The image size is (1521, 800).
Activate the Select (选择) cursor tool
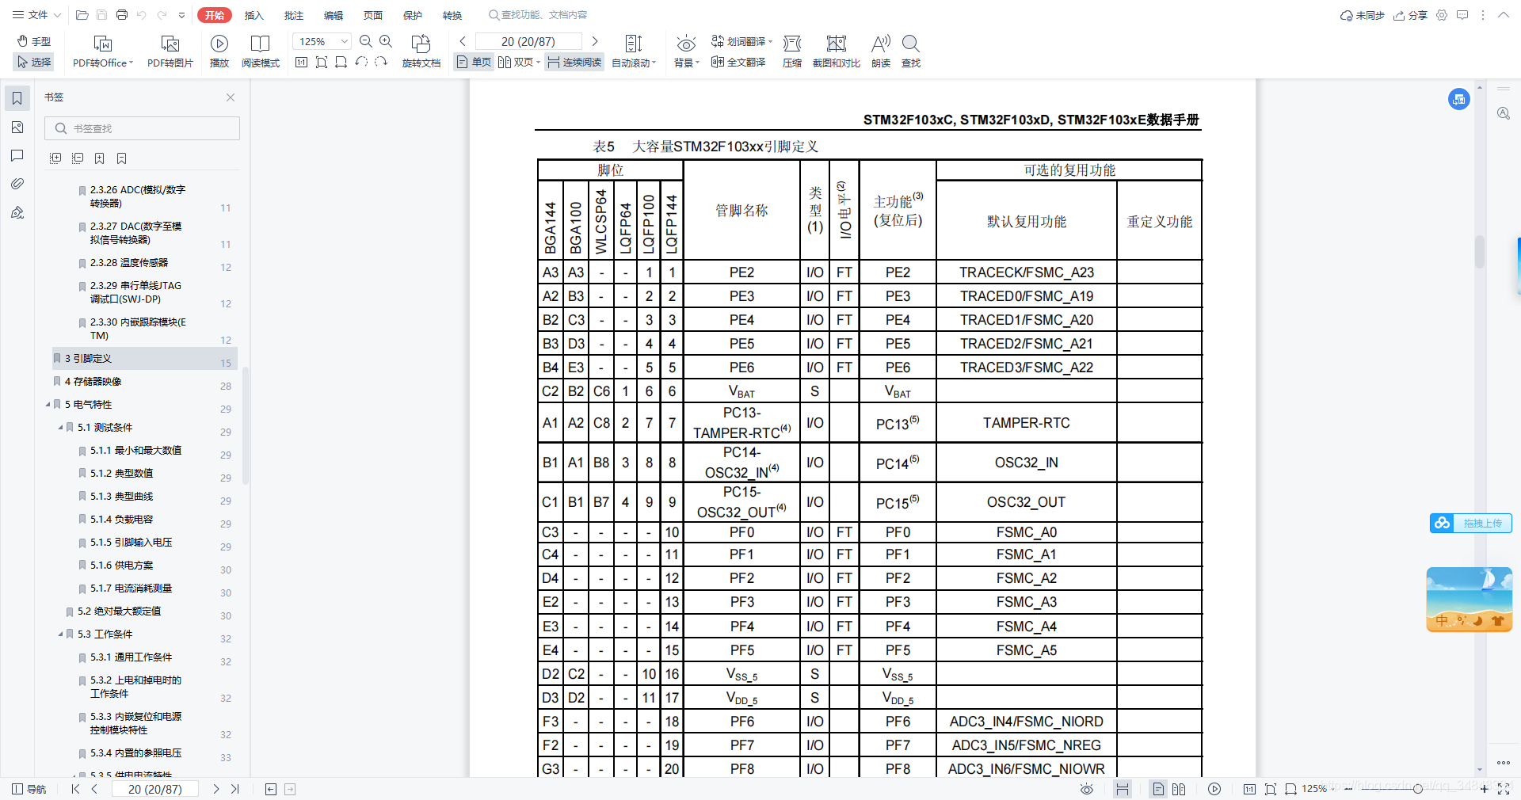click(x=33, y=62)
